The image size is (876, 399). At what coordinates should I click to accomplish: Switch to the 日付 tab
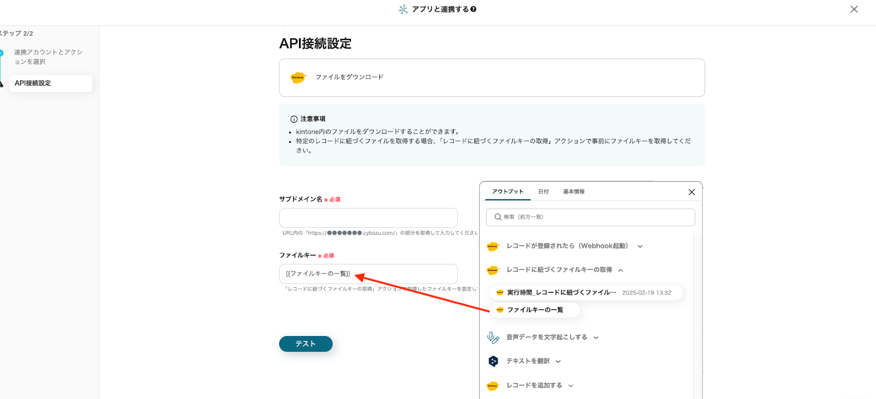[543, 192]
